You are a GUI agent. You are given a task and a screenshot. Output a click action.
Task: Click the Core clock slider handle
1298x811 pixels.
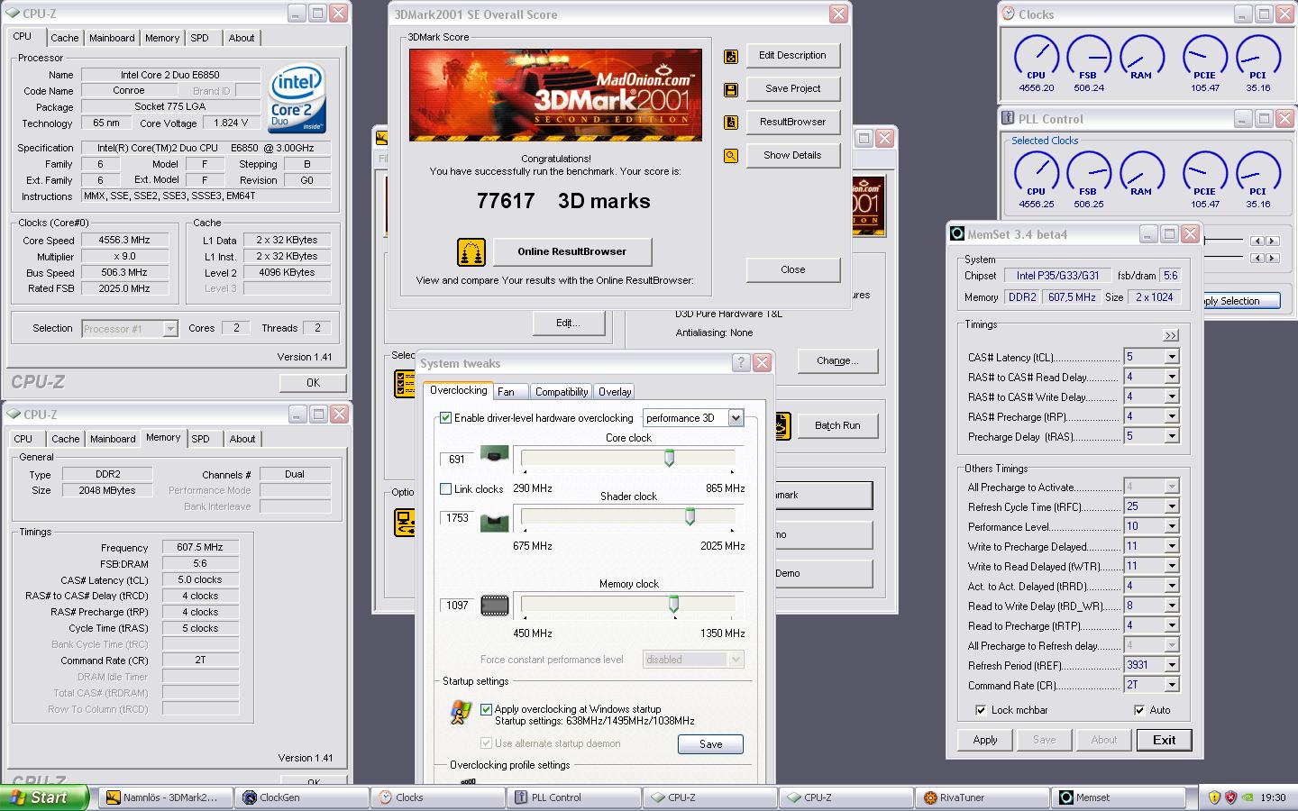click(x=669, y=459)
